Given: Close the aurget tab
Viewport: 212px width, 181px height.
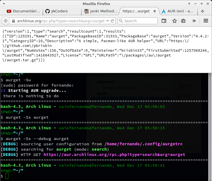Looking at the screenshot, I should coord(155,11).
